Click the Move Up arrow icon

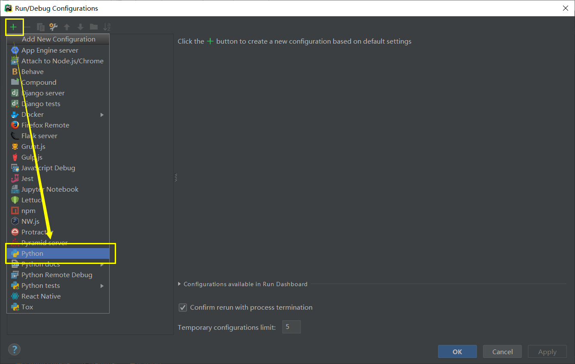67,27
